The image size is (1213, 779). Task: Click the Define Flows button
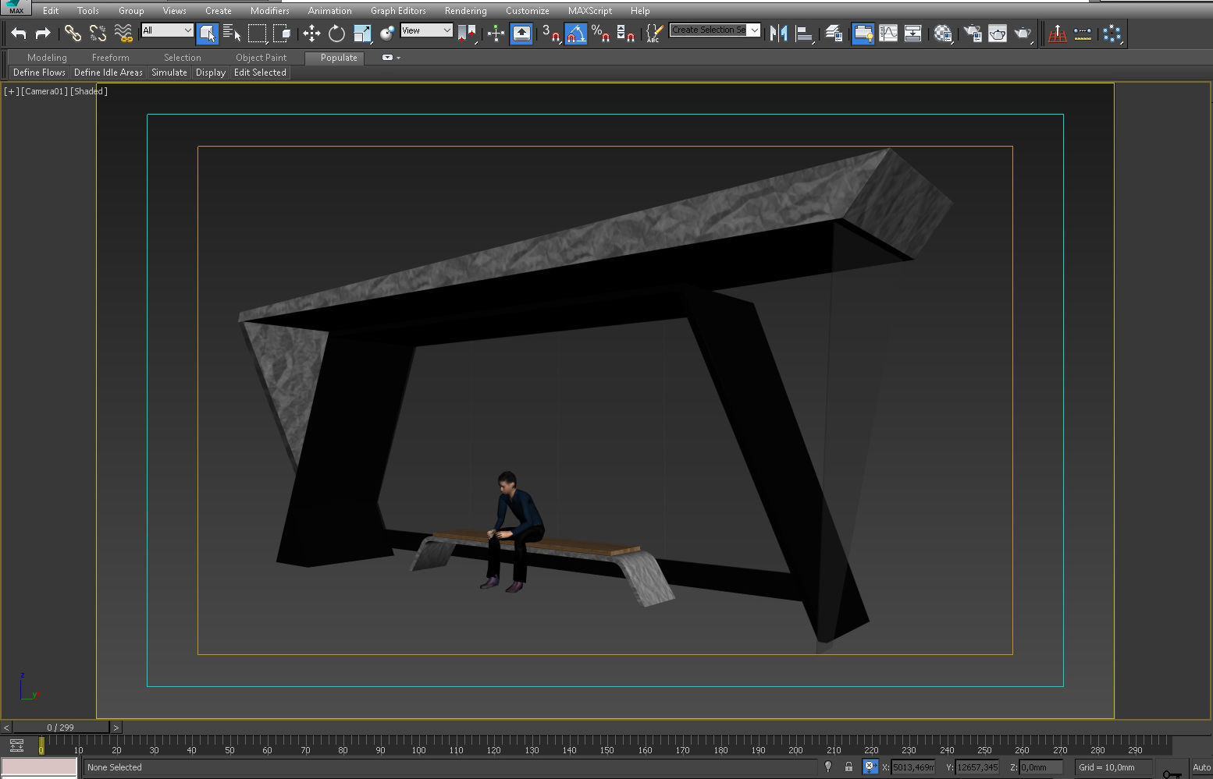(x=39, y=73)
